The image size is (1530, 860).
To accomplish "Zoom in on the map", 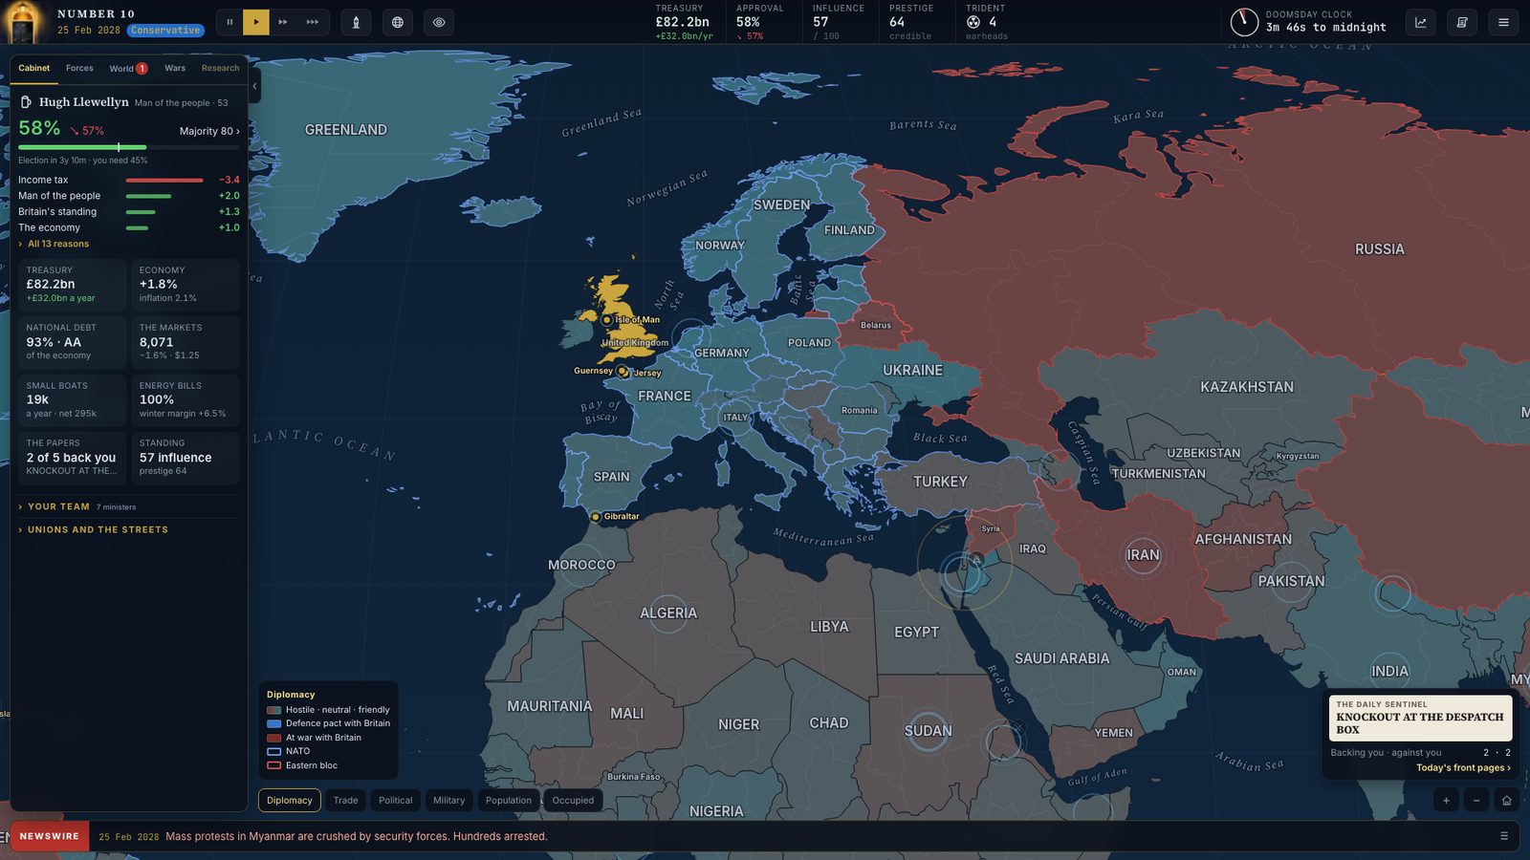I will pyautogui.click(x=1446, y=801).
